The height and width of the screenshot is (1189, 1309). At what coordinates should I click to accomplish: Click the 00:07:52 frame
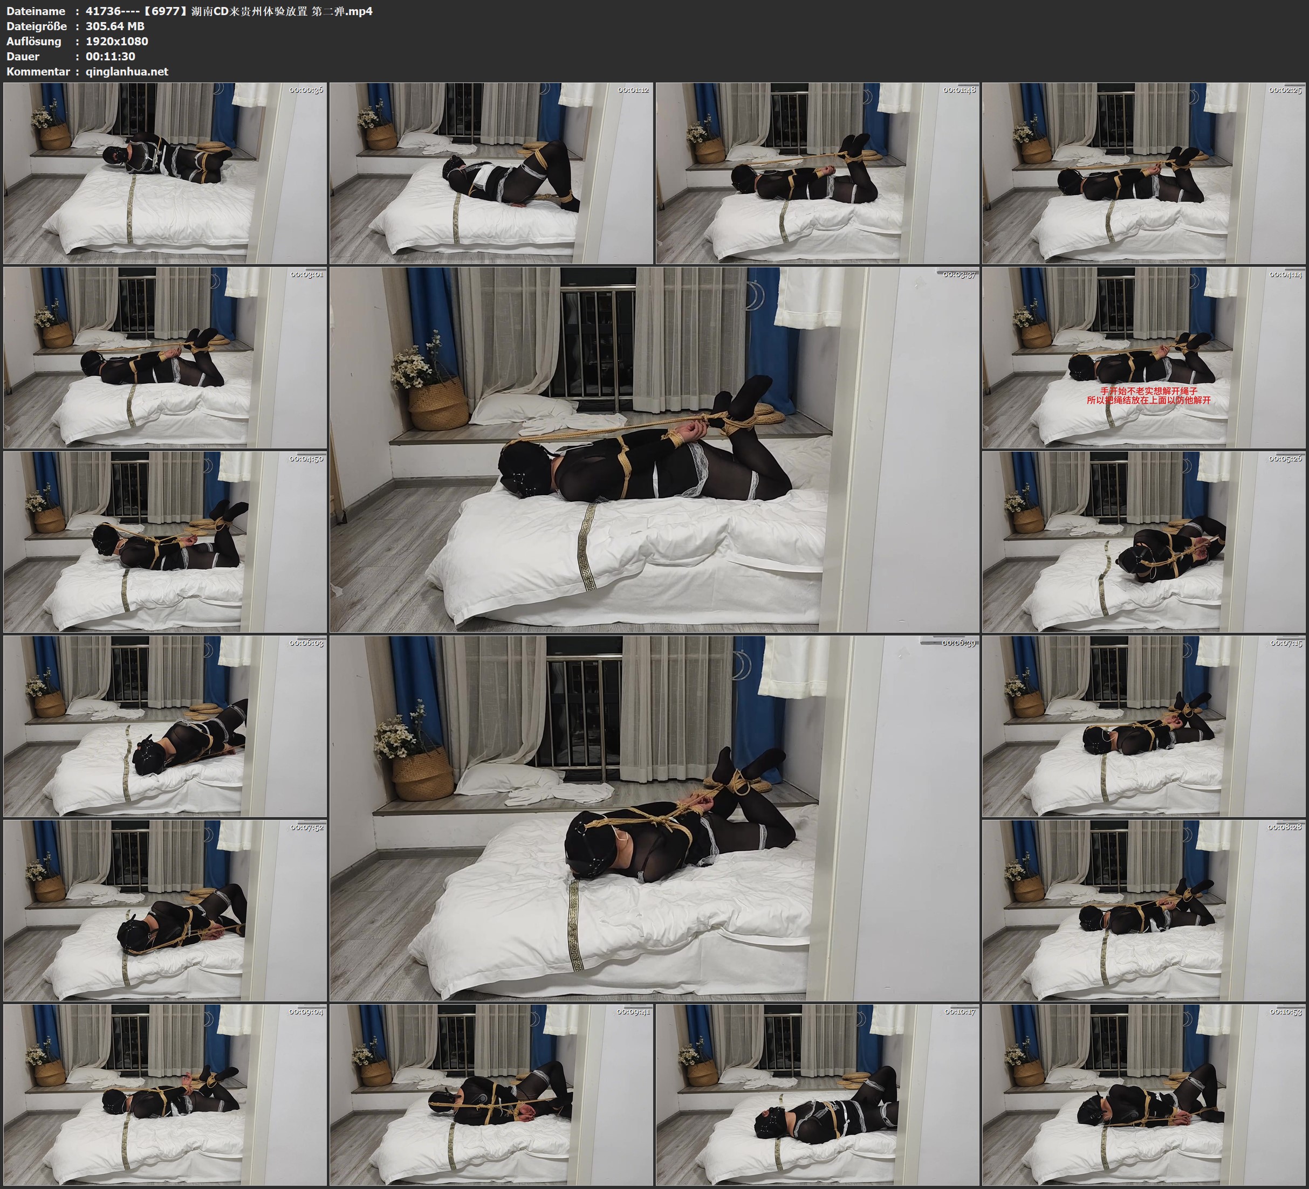click(x=165, y=910)
